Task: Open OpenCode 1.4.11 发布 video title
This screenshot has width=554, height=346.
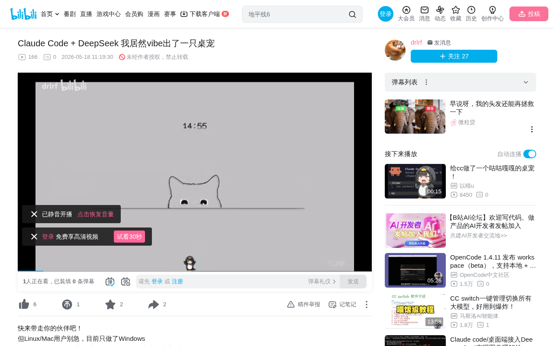Action: click(493, 261)
